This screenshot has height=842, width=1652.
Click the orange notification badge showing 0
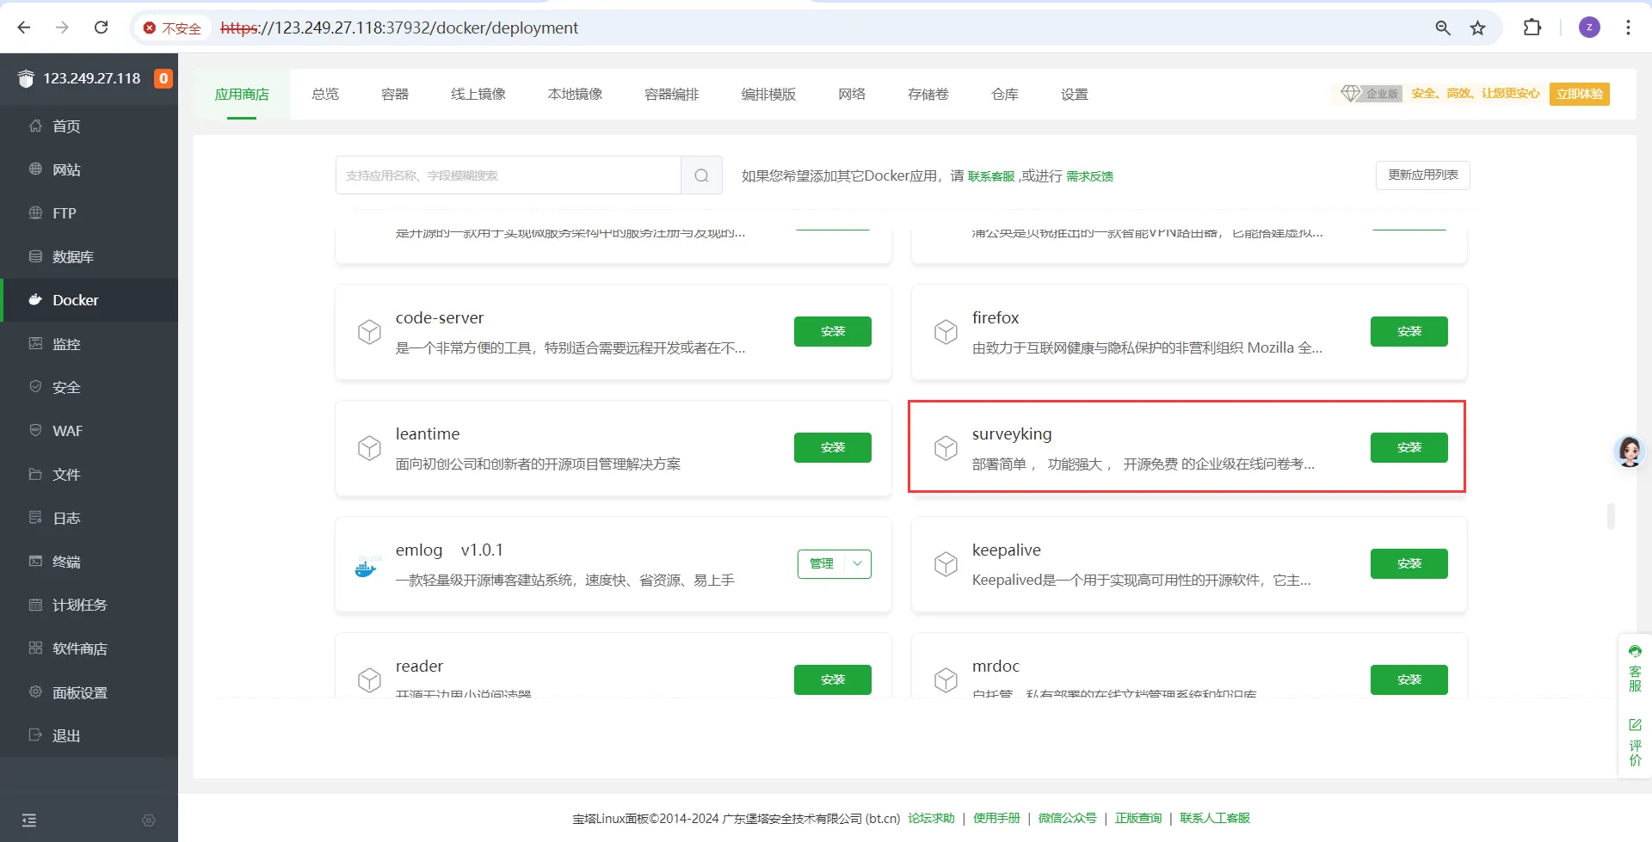tap(163, 78)
